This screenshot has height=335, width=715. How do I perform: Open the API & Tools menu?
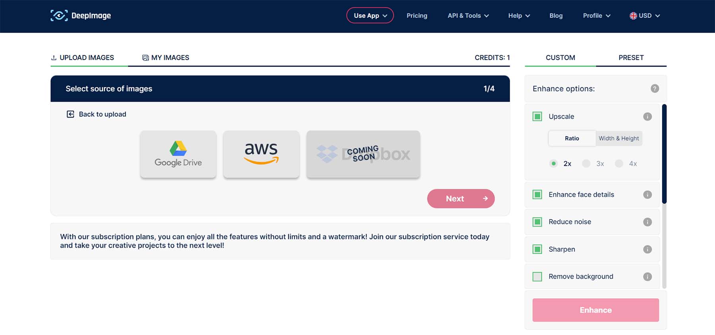tap(468, 15)
